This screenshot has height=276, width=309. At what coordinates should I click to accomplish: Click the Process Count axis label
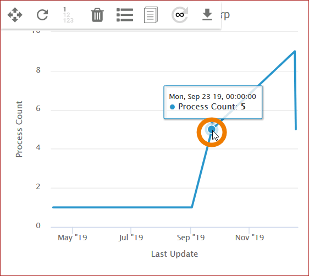pos(19,129)
